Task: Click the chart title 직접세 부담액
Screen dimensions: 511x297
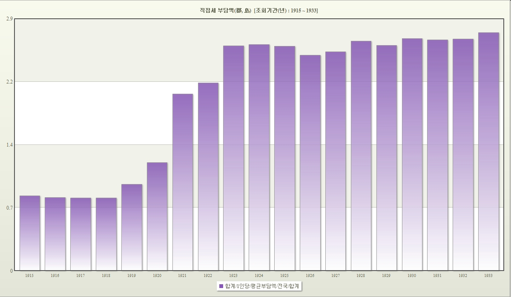Action: coord(258,10)
